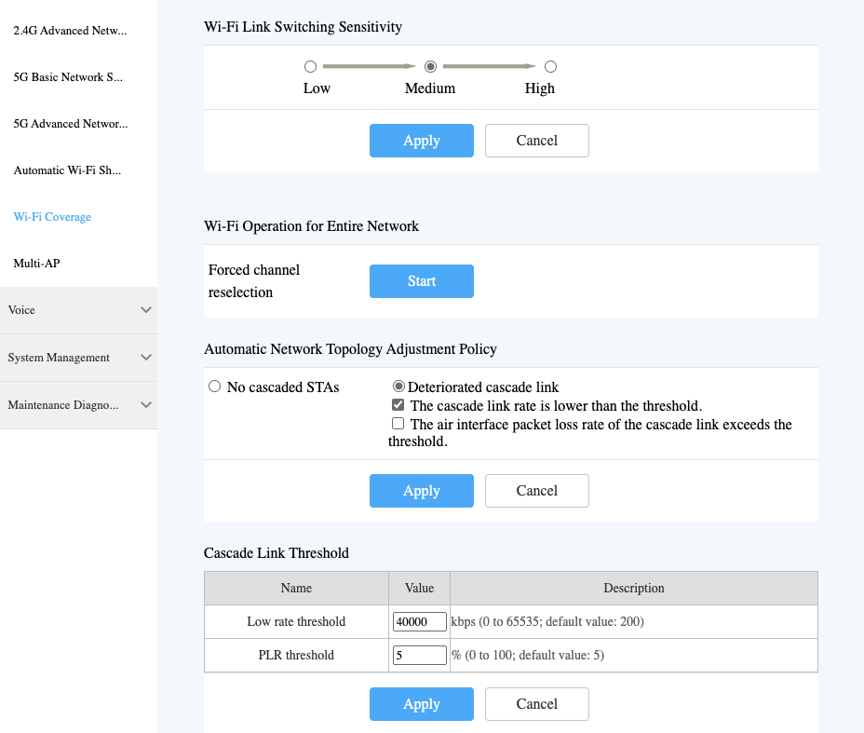This screenshot has height=733, width=864.
Task: Select Medium sensitivity radio button
Action: pyautogui.click(x=430, y=67)
